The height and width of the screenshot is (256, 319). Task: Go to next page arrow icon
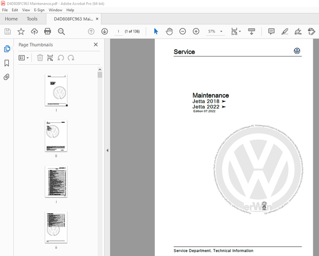pyautogui.click(x=104, y=31)
